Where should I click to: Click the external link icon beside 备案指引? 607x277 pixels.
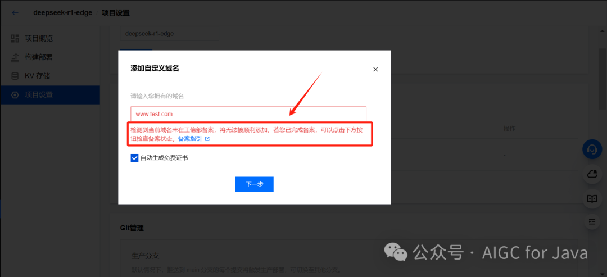pyautogui.click(x=207, y=138)
